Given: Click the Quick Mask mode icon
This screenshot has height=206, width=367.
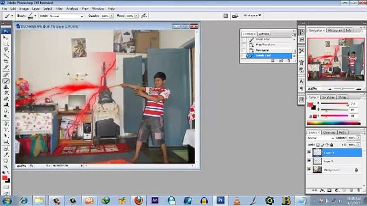Looking at the screenshot, I should click(6, 187).
